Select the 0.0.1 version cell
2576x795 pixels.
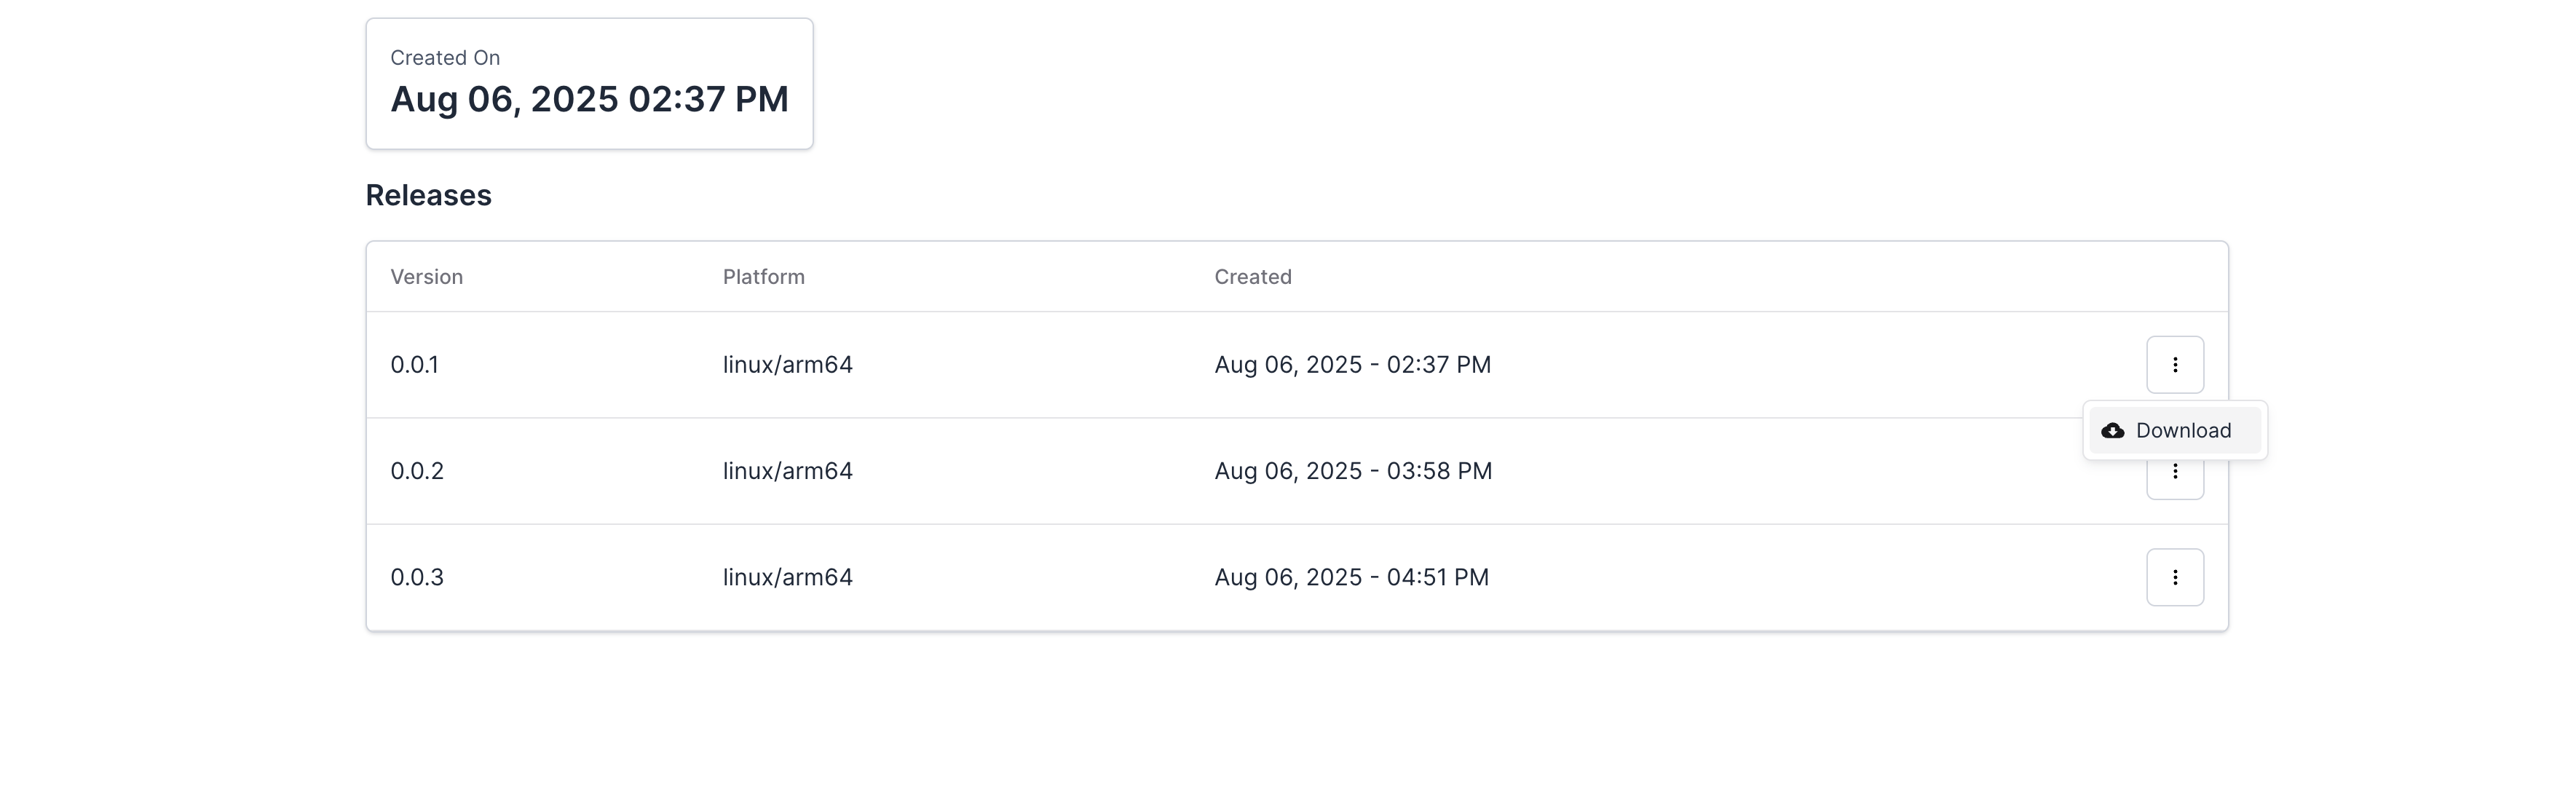point(415,365)
